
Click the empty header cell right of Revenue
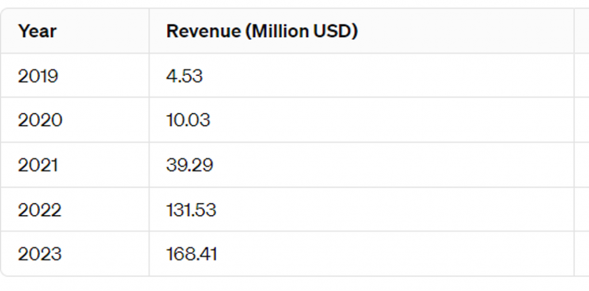582,31
